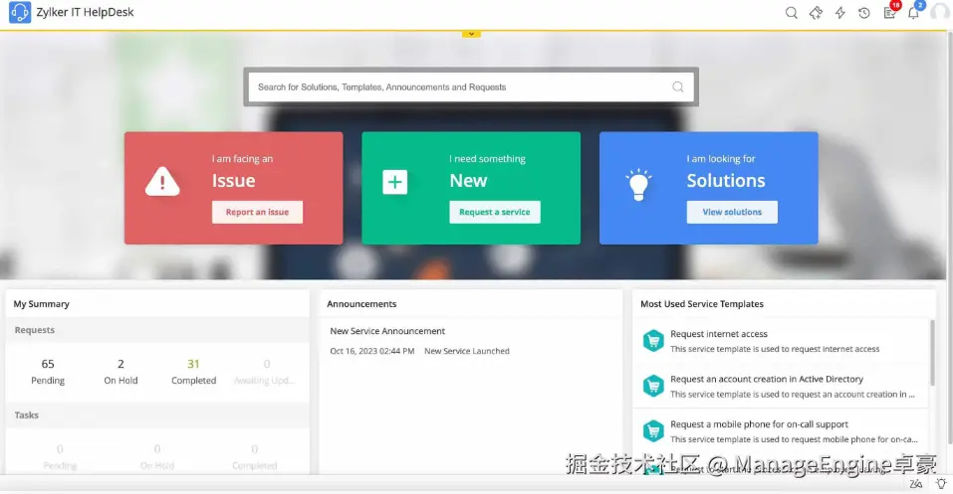
Task: Click the light bulb on Solutions card
Action: tap(638, 185)
